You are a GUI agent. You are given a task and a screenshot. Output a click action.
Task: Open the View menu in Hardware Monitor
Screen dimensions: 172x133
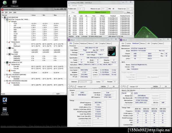10,13
